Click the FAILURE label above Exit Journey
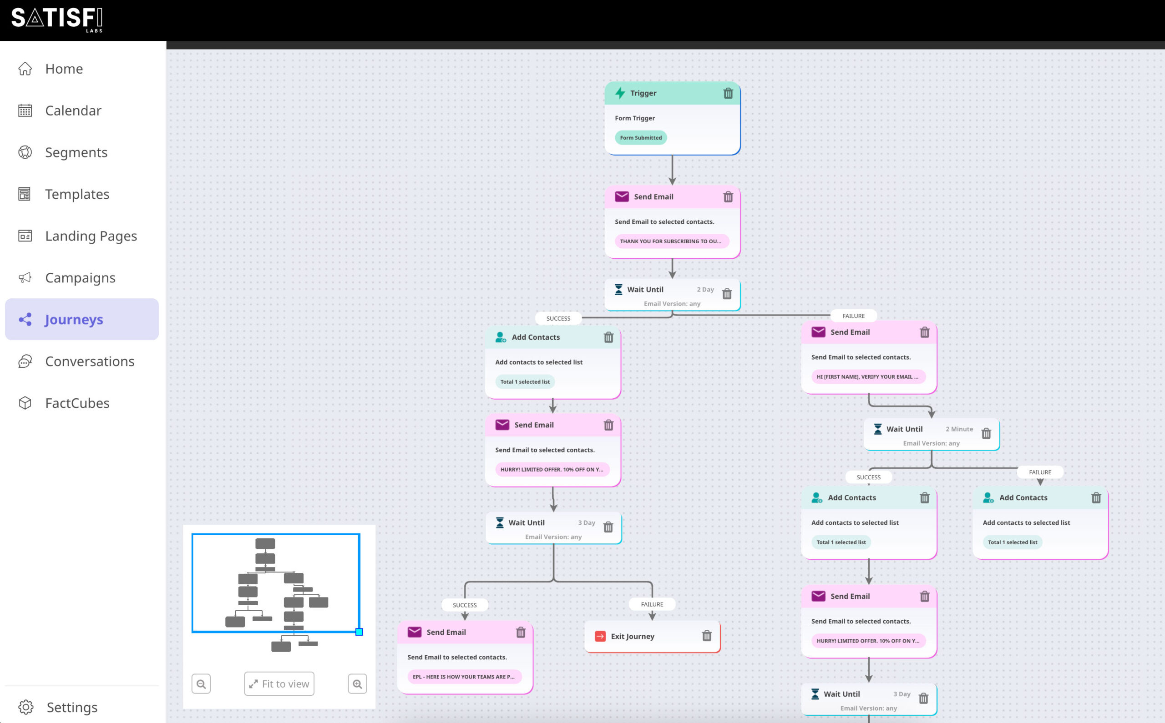The height and width of the screenshot is (723, 1165). 652,604
